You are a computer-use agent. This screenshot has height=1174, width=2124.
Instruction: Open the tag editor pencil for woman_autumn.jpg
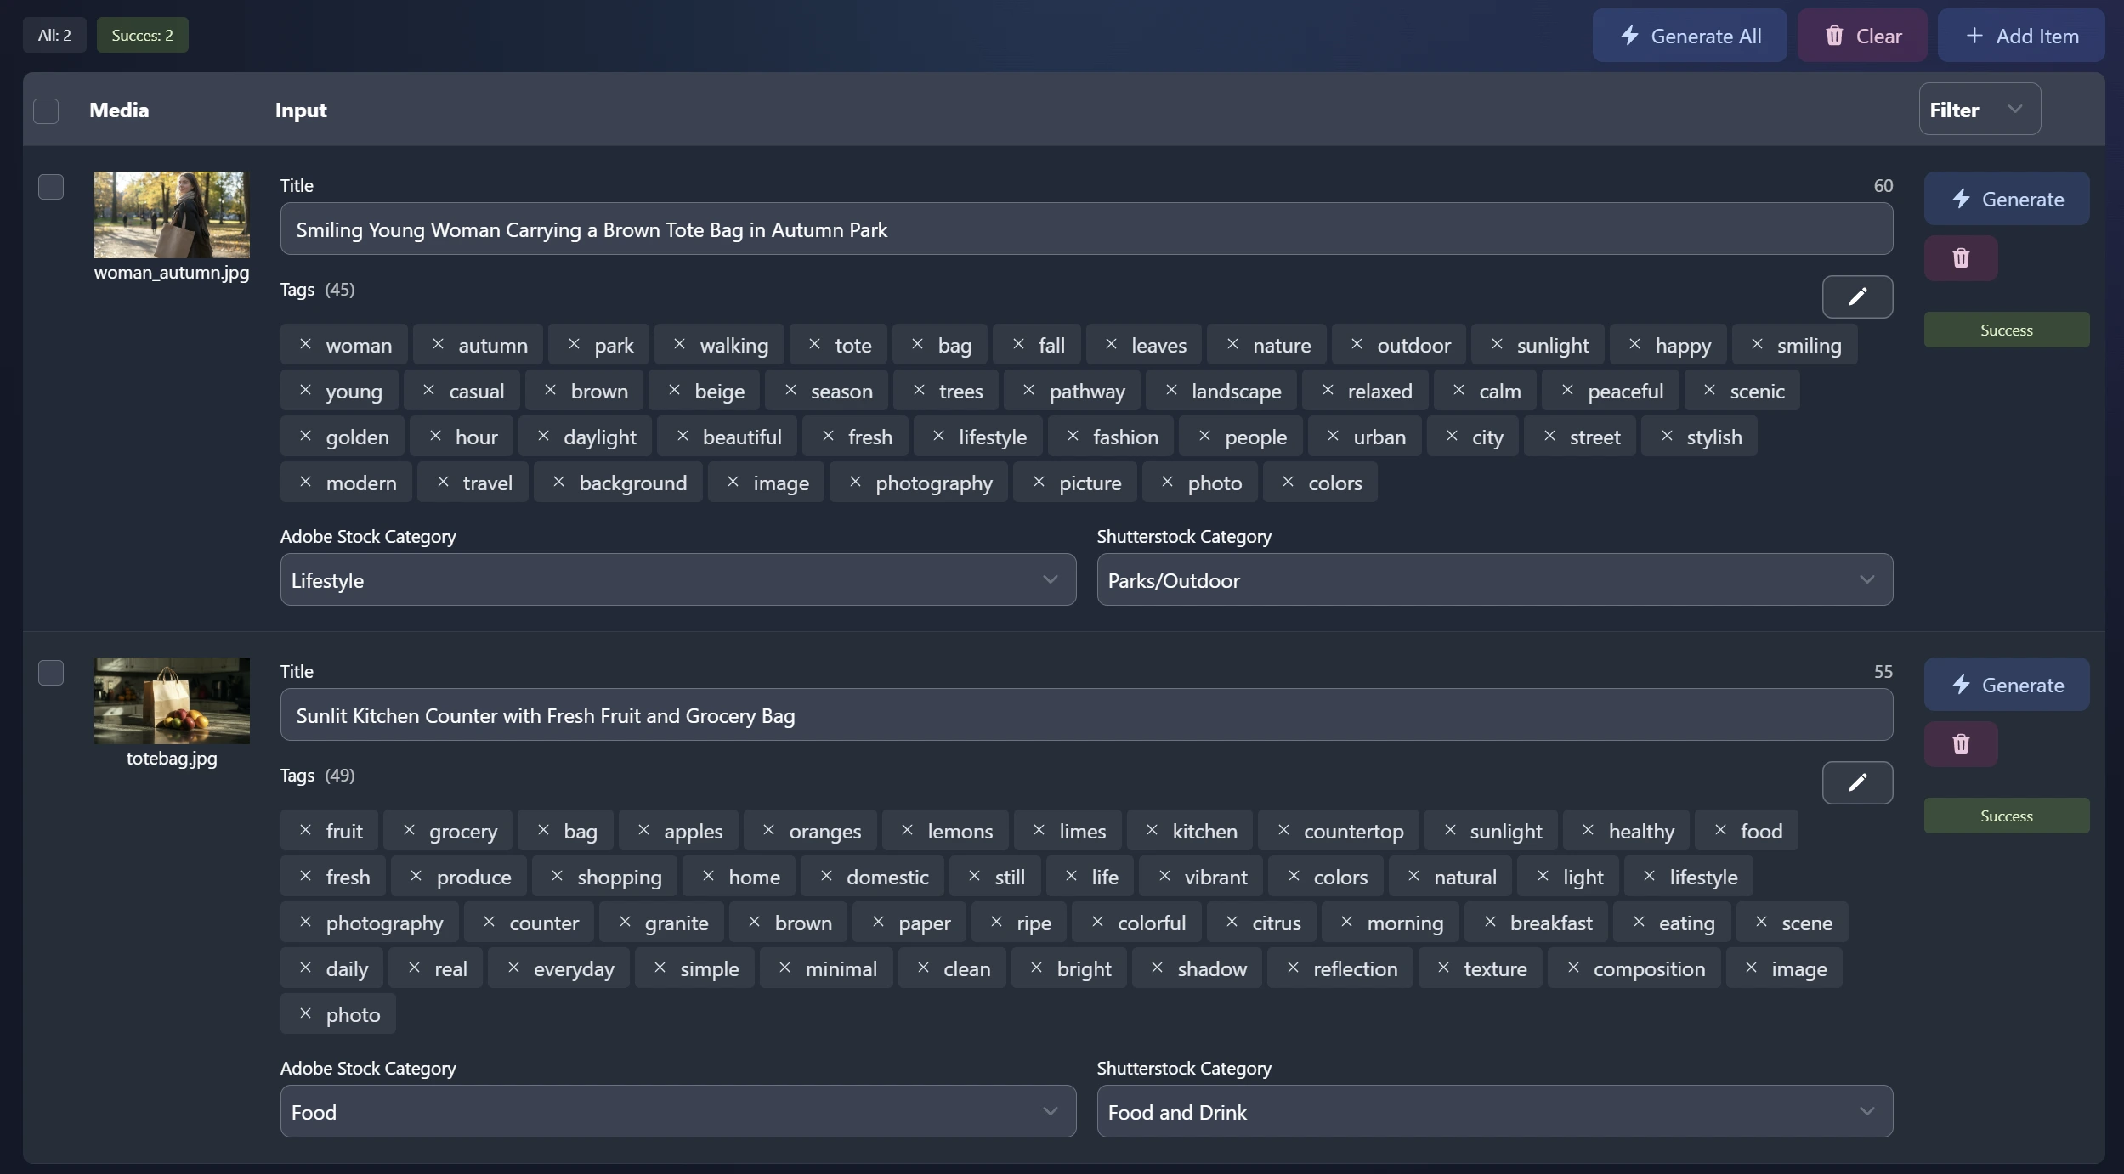[1857, 296]
